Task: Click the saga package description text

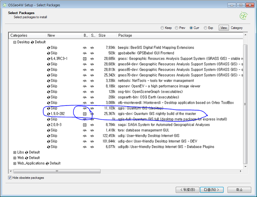Action: (x=164, y=125)
